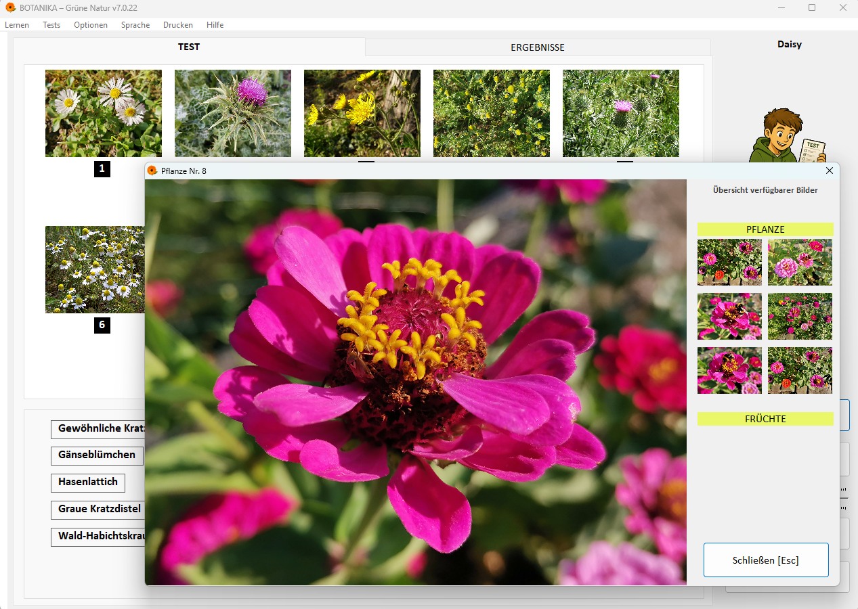858x609 pixels.
Task: Select the bottom-right thumbnail under PFLANZE
Action: click(x=800, y=370)
